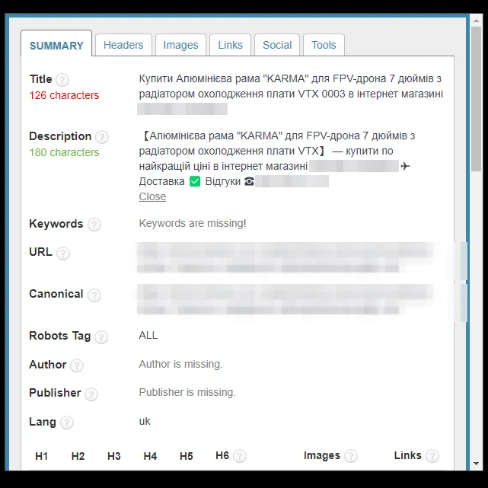Click the H2 column header
The width and height of the screenshot is (488, 488).
78,456
